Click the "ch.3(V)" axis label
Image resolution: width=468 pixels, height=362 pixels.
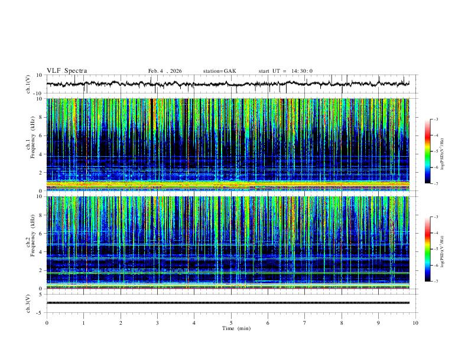click(x=28, y=304)
